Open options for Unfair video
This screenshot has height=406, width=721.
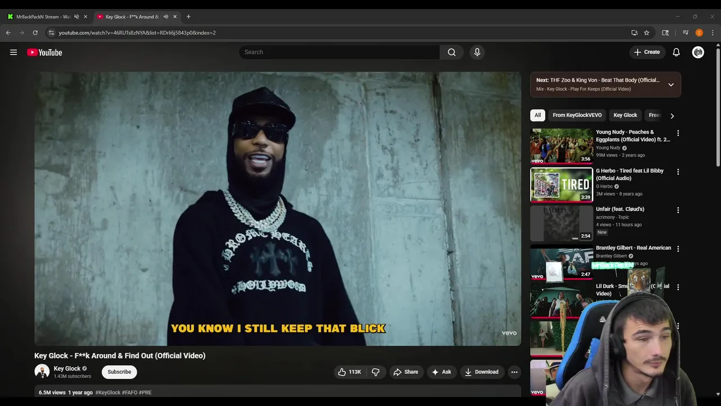tap(678, 210)
